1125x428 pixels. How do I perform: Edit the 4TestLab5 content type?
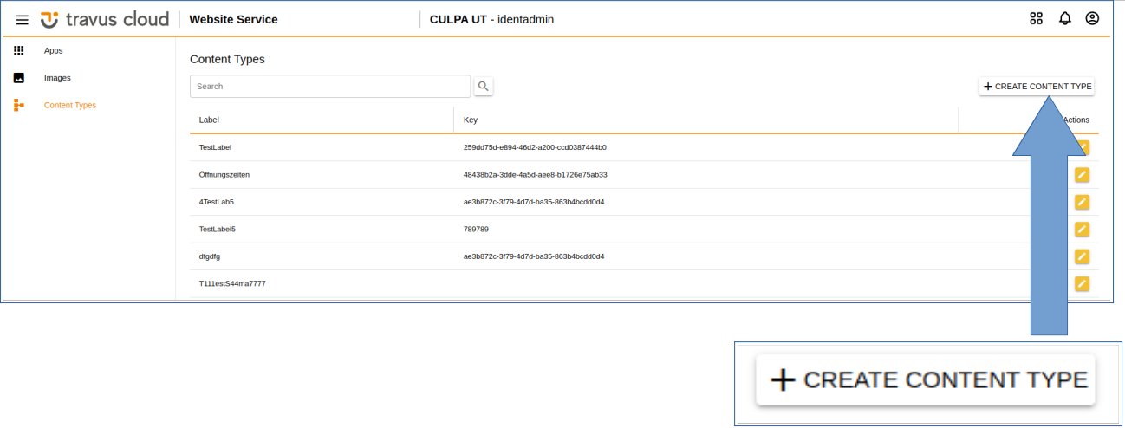pos(1082,202)
